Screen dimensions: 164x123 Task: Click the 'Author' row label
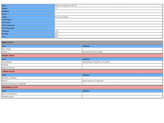tap(28, 17)
